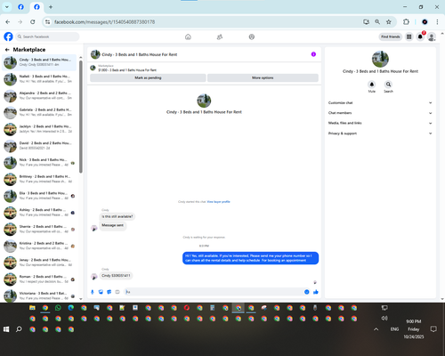Click Find friends button
This screenshot has width=445, height=356.
(x=391, y=36)
